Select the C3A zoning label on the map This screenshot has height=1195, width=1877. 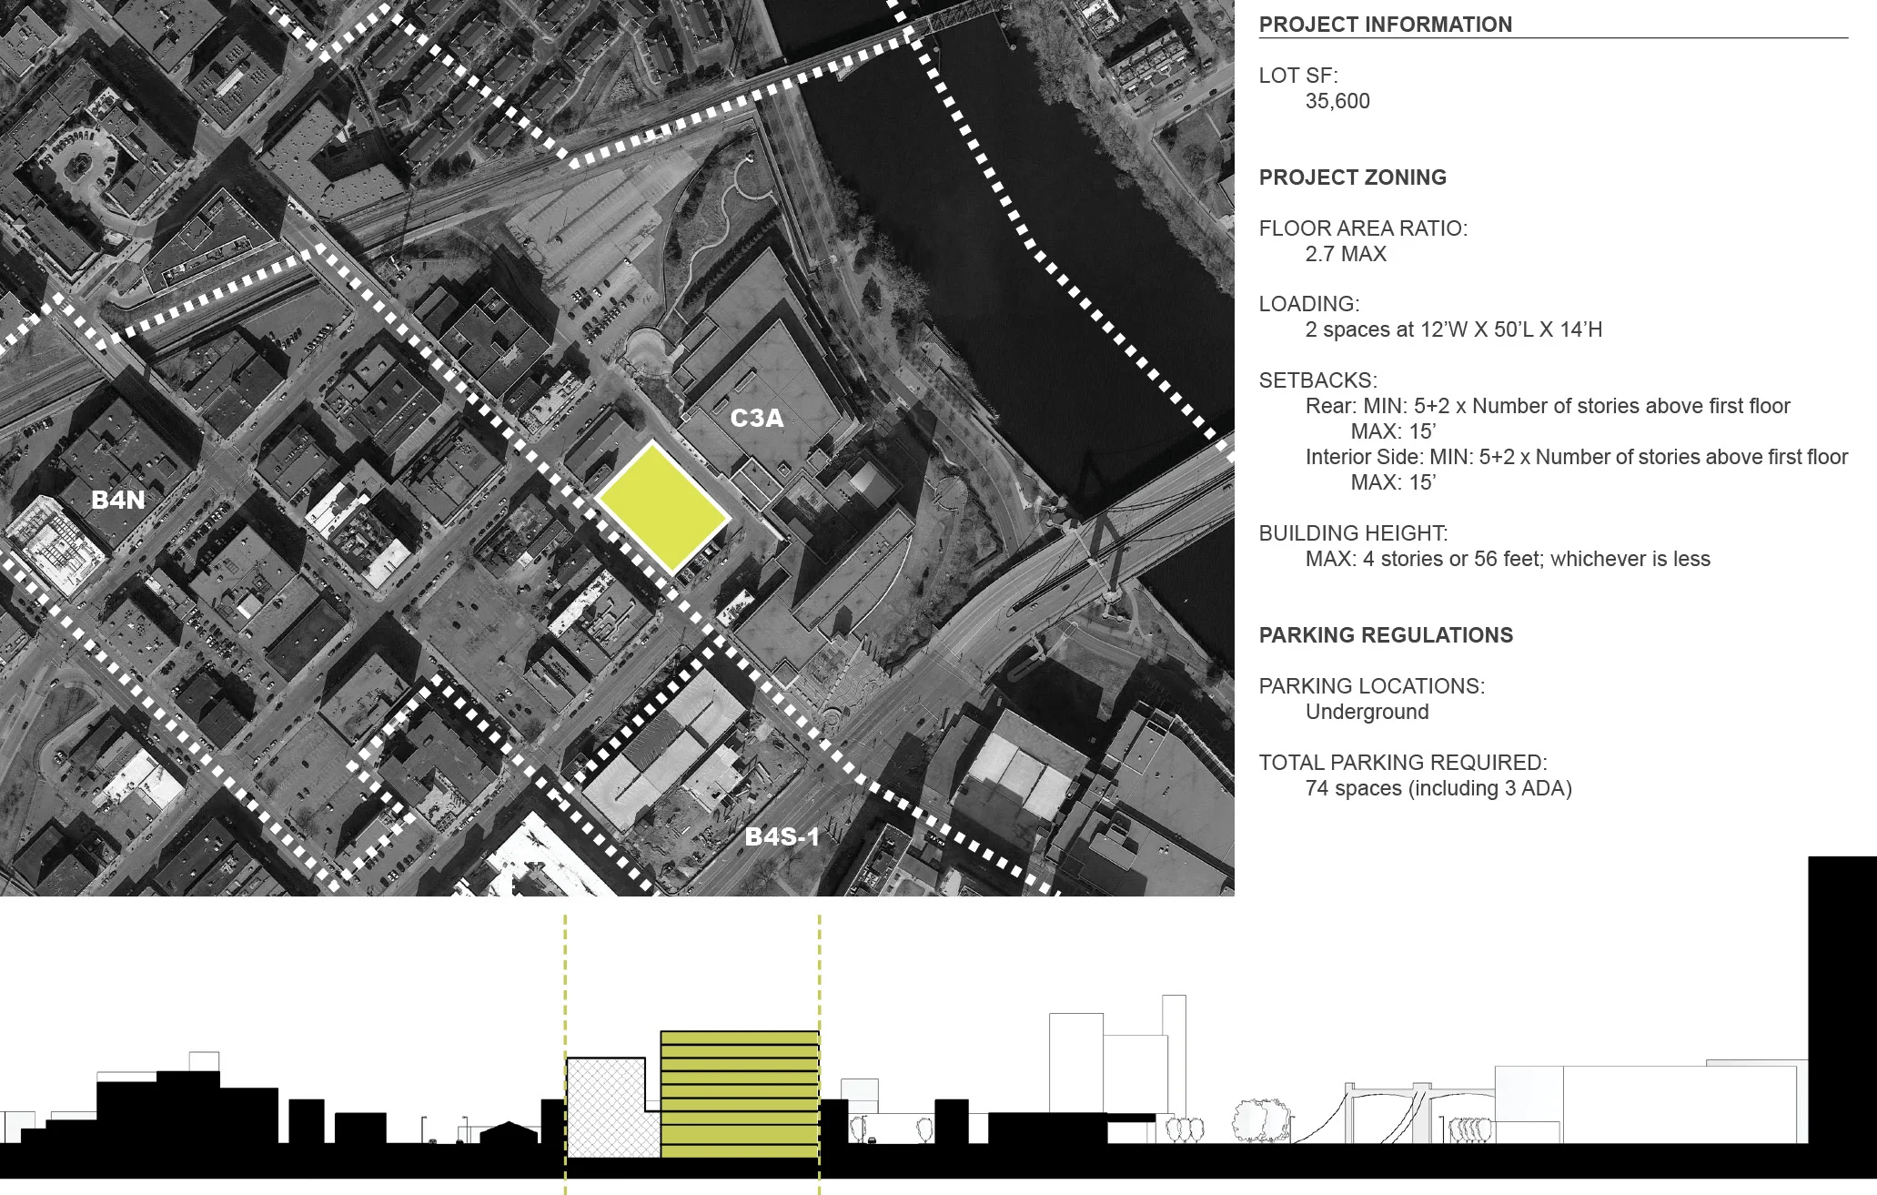pyautogui.click(x=756, y=419)
